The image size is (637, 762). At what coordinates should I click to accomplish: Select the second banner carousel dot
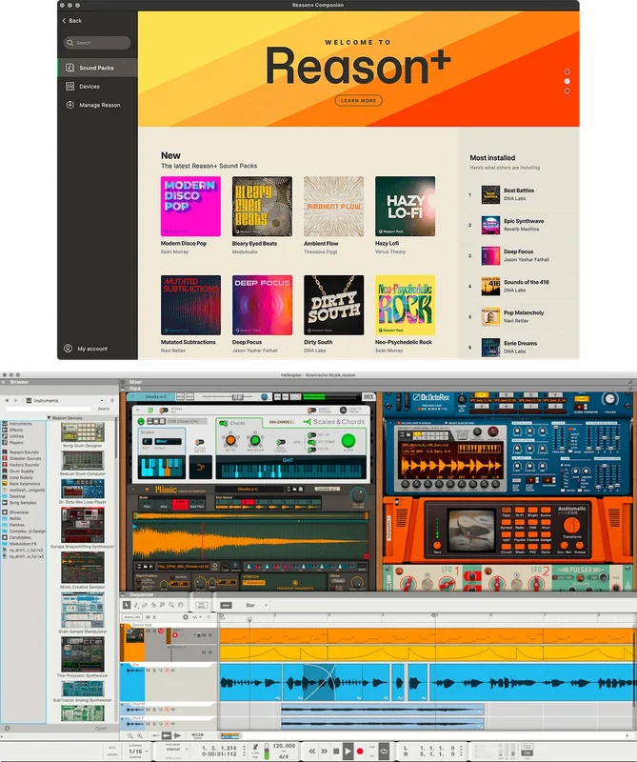[x=567, y=81]
